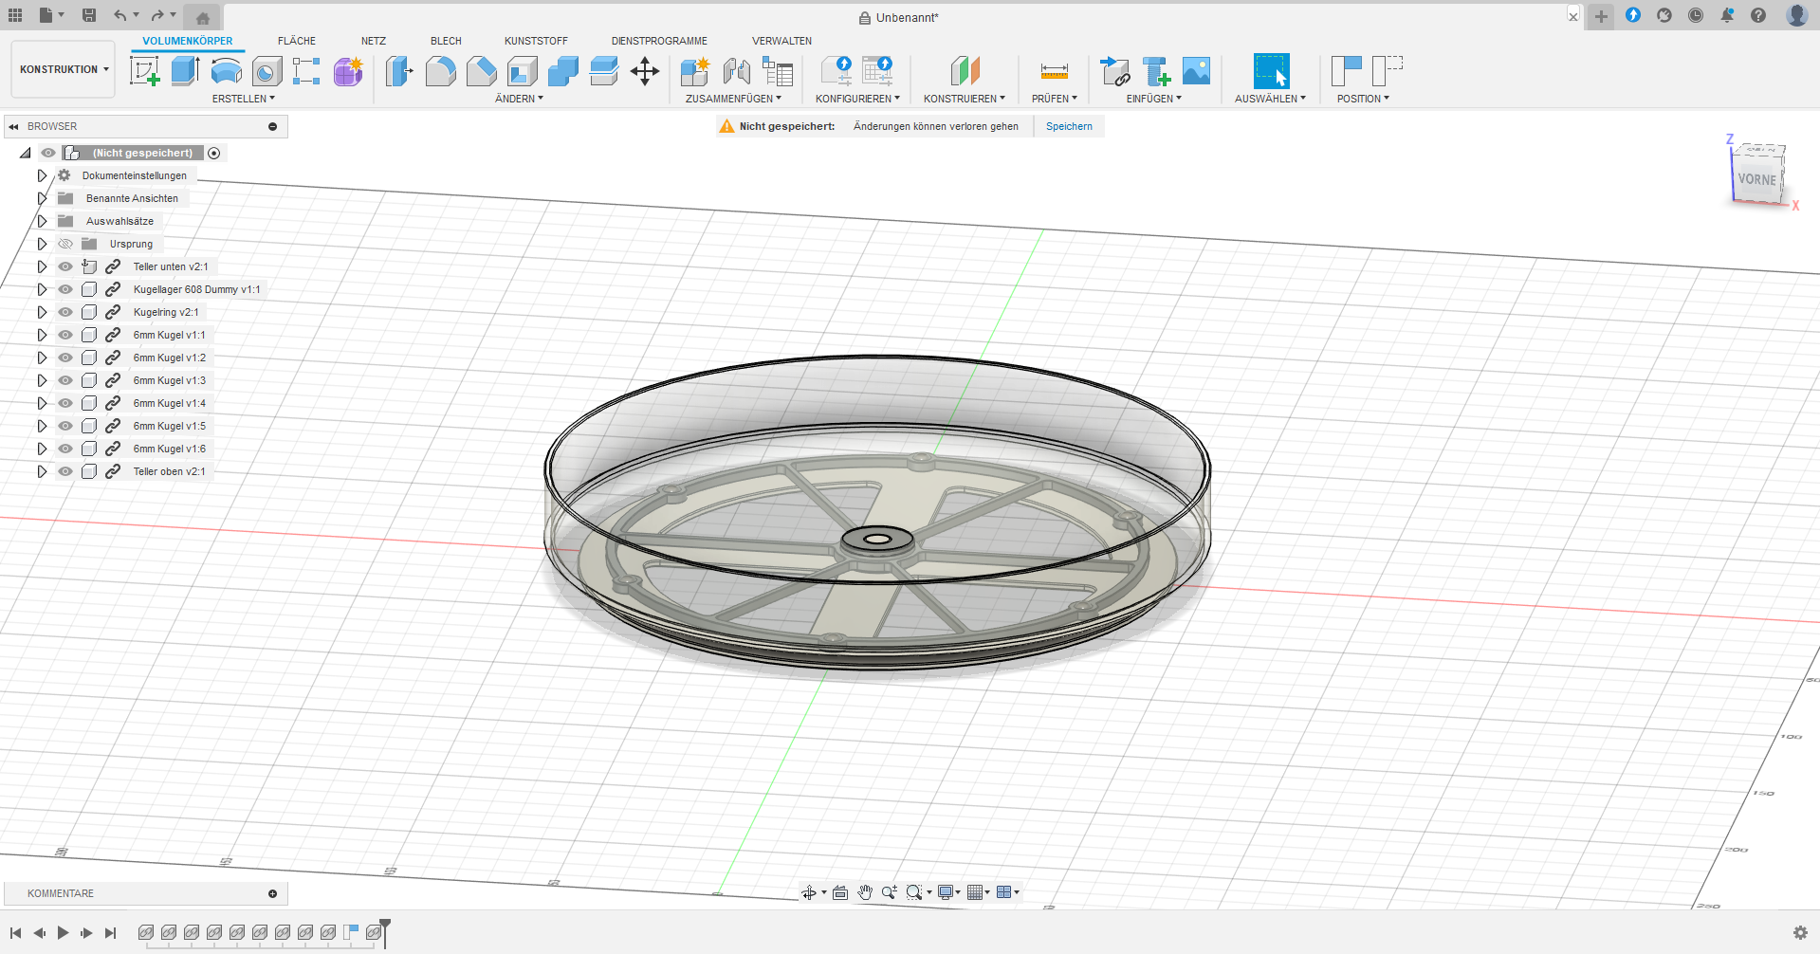1820x954 pixels.
Task: Hide the Teller oben v2:1 component
Action: (x=65, y=471)
